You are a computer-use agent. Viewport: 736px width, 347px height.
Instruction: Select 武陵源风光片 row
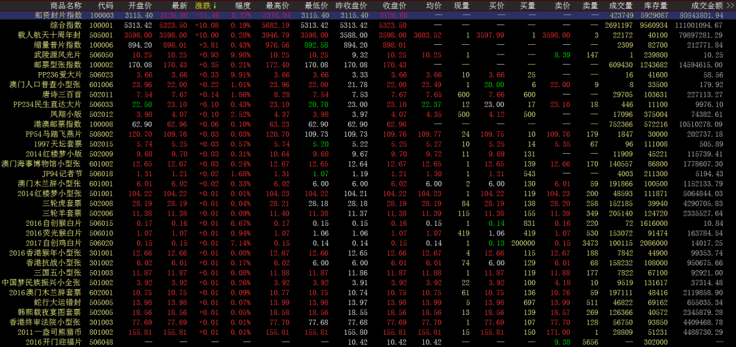368,55
